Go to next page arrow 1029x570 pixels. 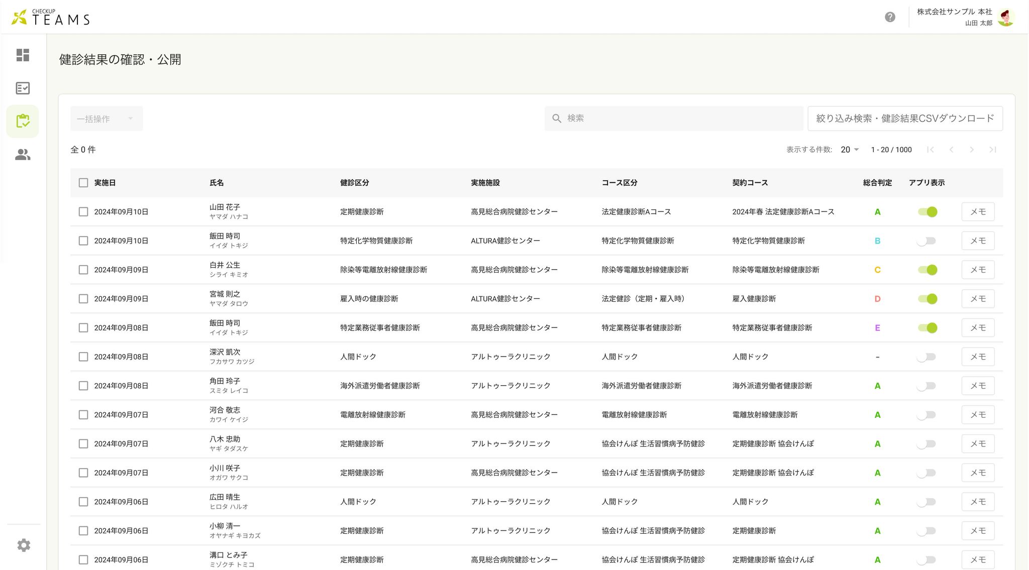click(972, 150)
